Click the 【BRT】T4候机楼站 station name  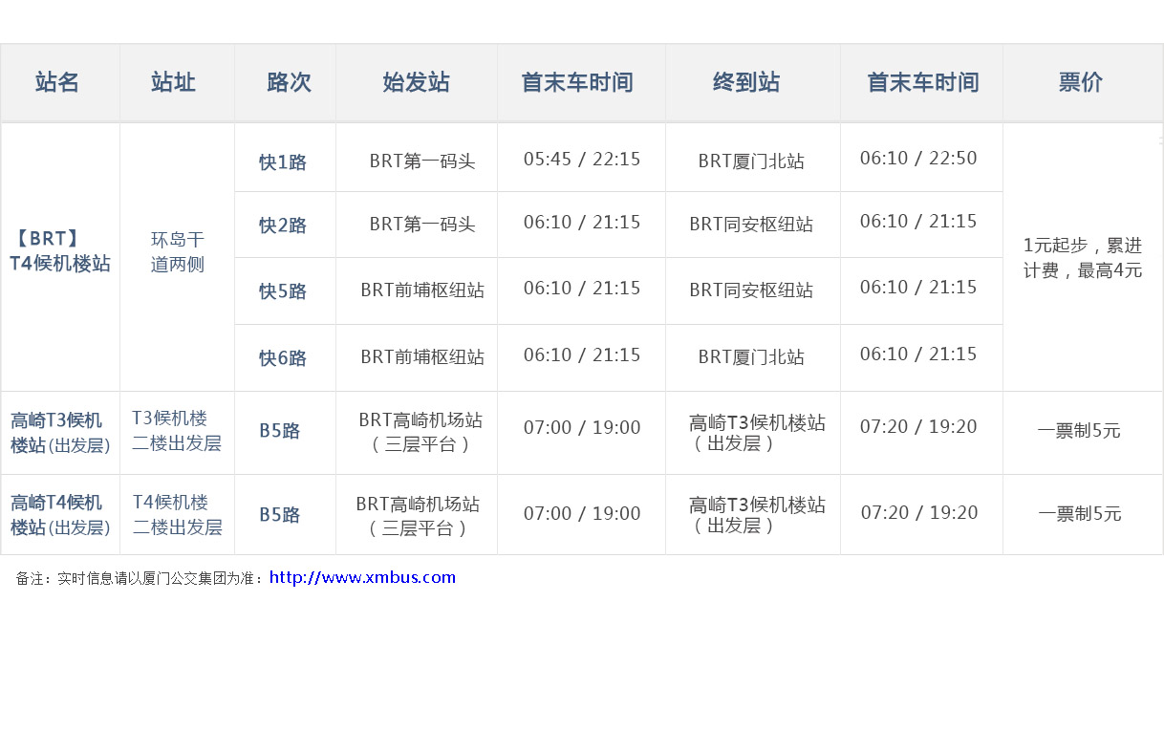click(x=60, y=251)
